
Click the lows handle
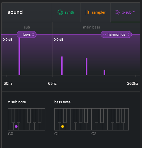pos(26,34)
